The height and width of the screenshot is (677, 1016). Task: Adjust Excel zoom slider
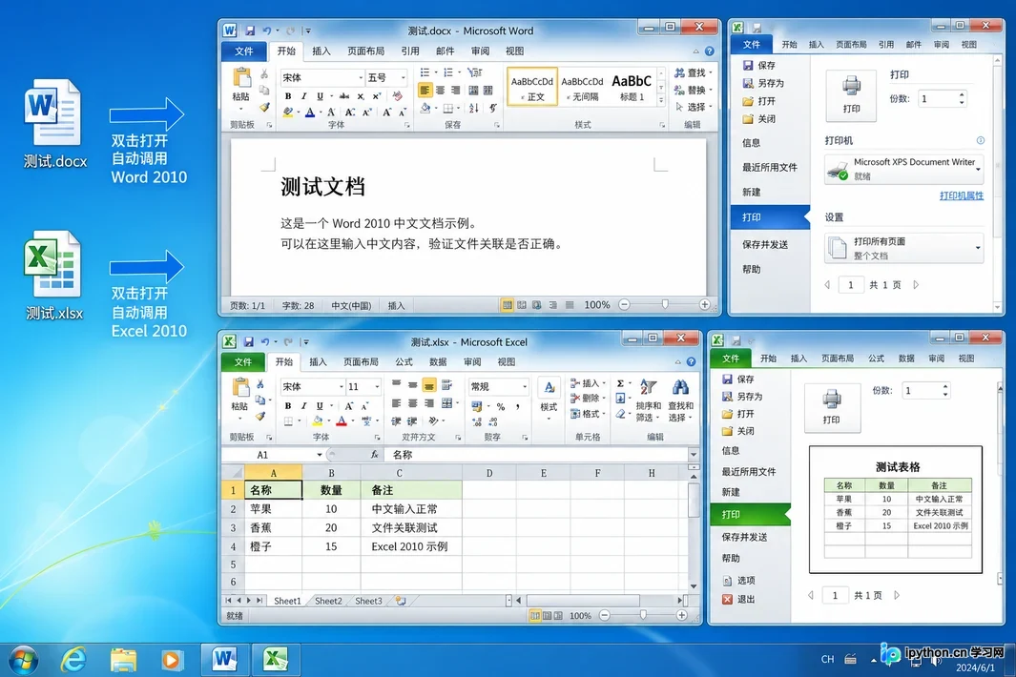click(x=642, y=615)
